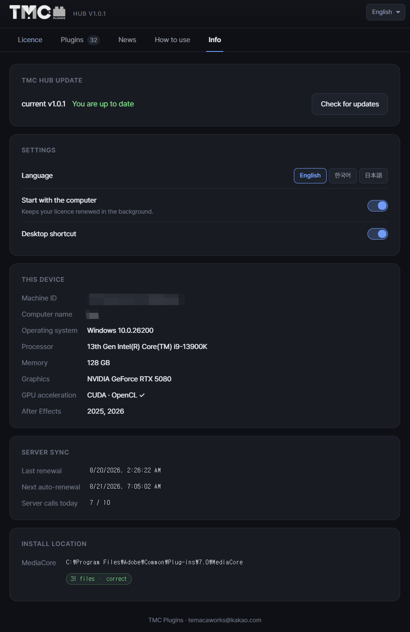This screenshot has height=632, width=410.
Task: Toggle Start with the computer switch
Action: coord(378,206)
